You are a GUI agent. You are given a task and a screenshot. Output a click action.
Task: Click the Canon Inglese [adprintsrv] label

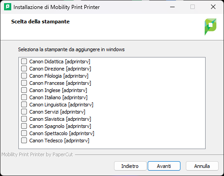(58, 90)
